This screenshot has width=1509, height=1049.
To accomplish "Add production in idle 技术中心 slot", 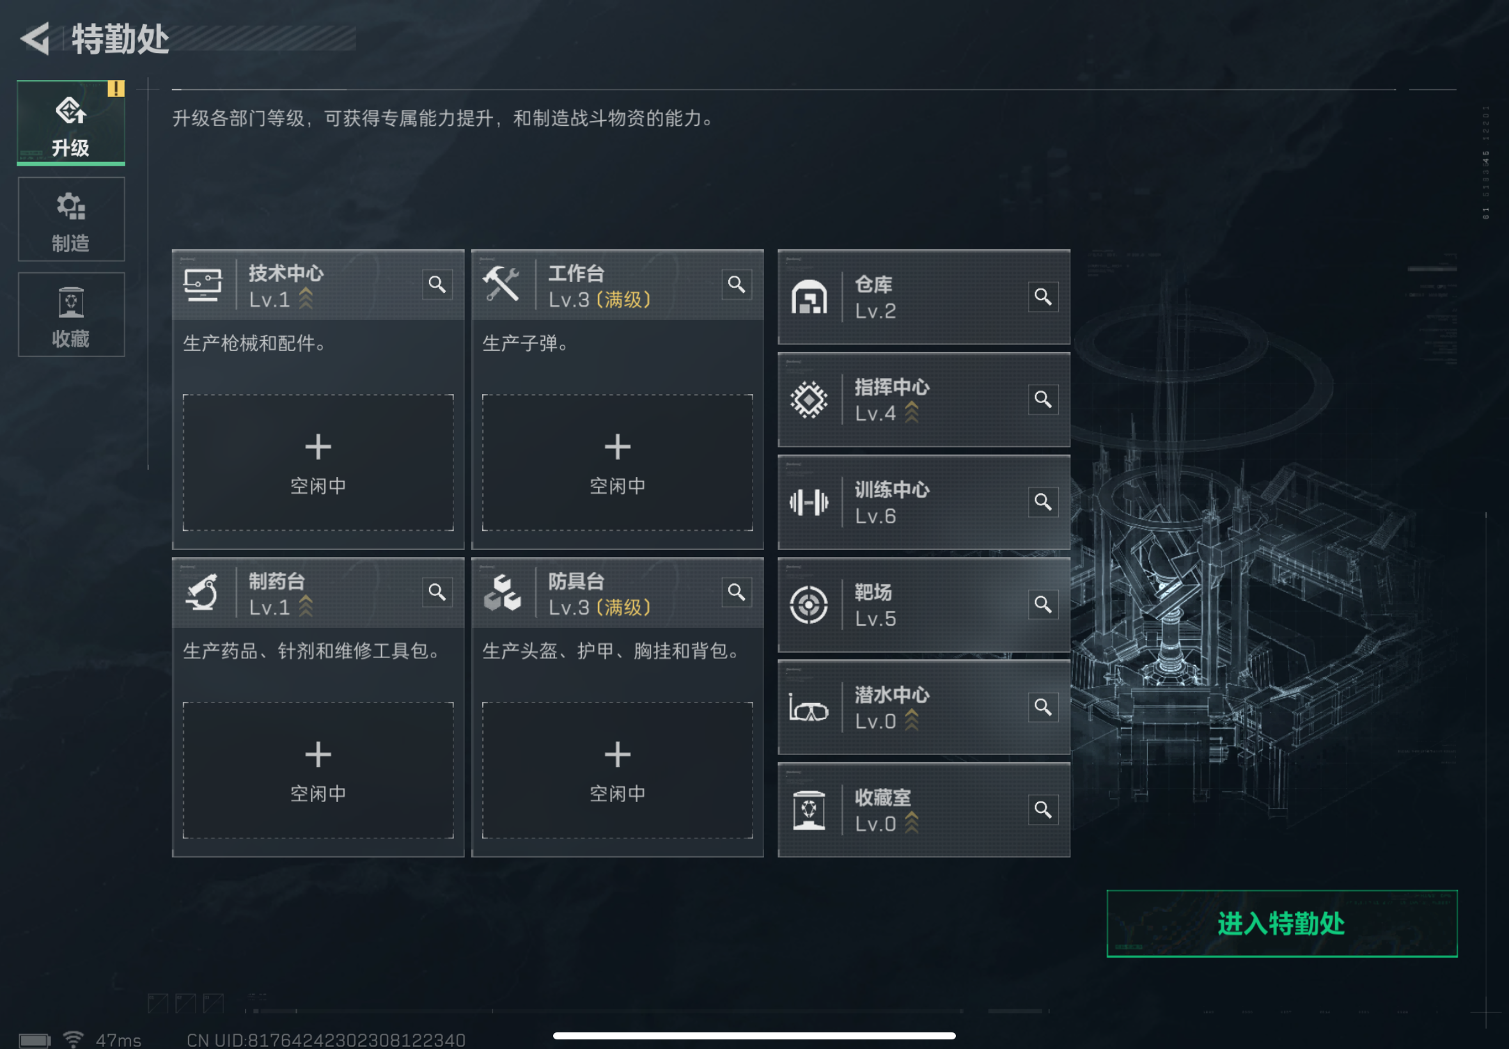I will [318, 462].
